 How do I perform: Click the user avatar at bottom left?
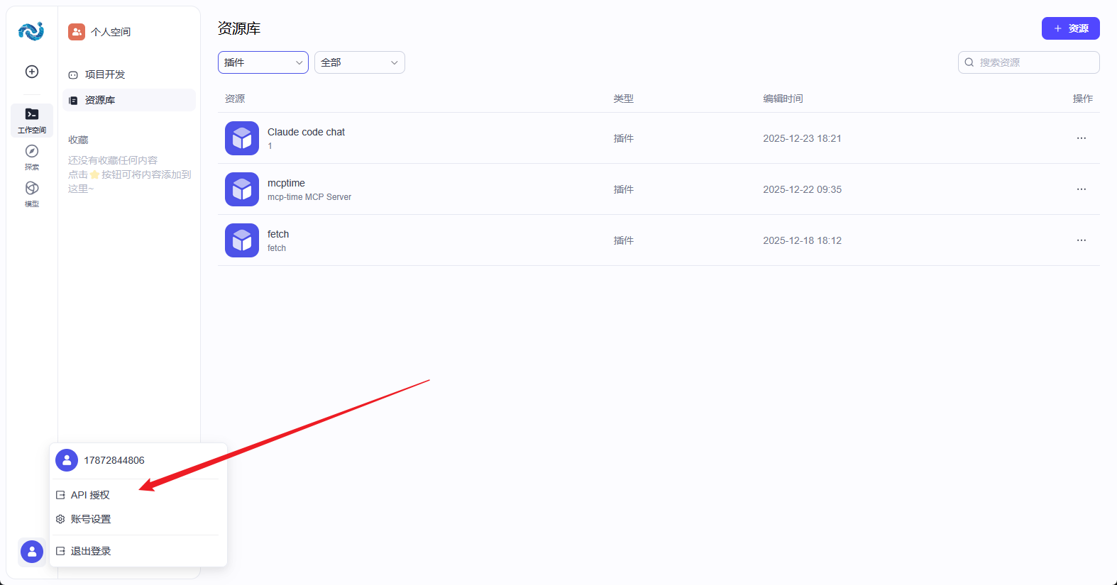32,552
